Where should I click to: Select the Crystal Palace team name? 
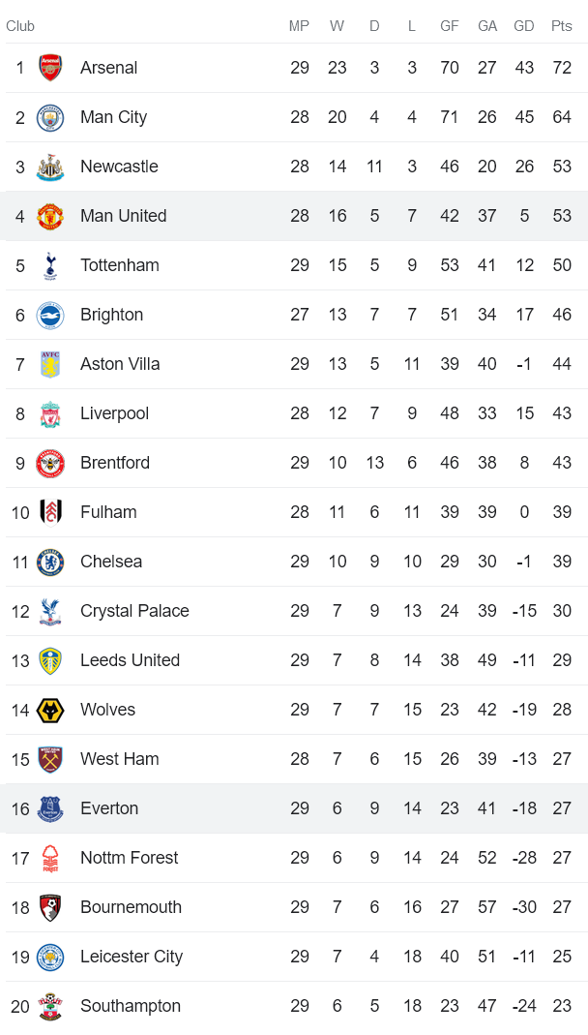click(x=134, y=611)
